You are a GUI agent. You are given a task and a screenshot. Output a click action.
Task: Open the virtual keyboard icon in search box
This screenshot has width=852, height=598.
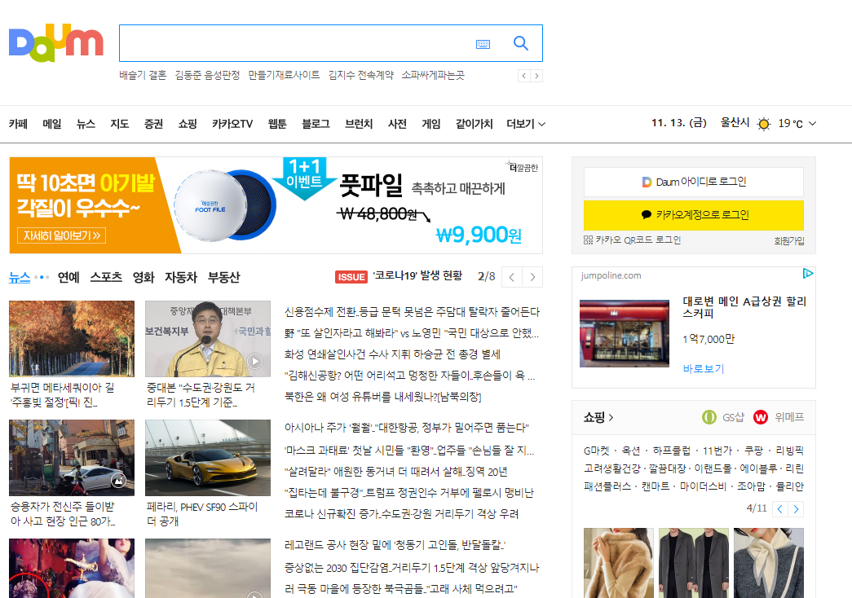point(483,44)
